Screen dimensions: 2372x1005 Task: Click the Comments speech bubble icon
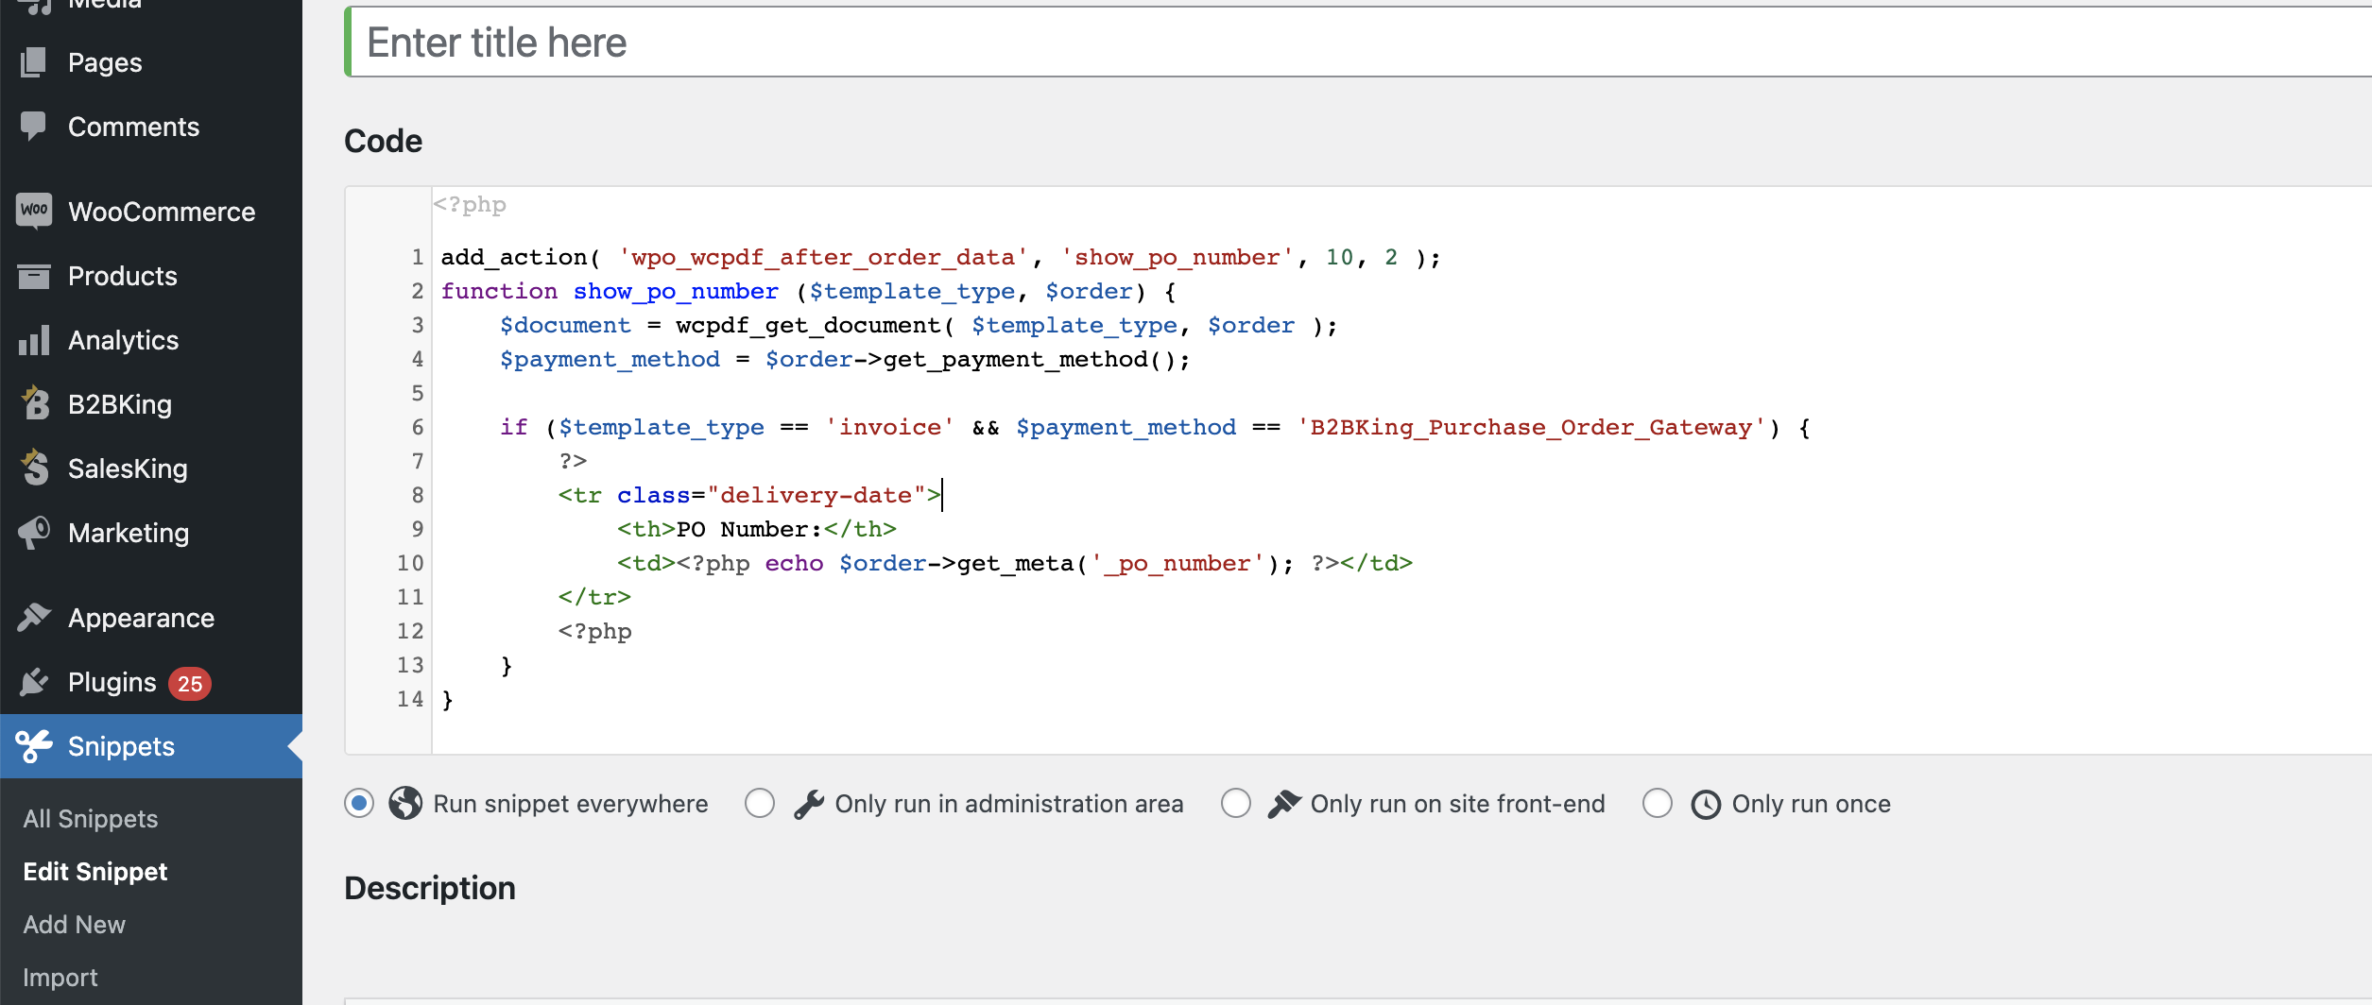33,127
